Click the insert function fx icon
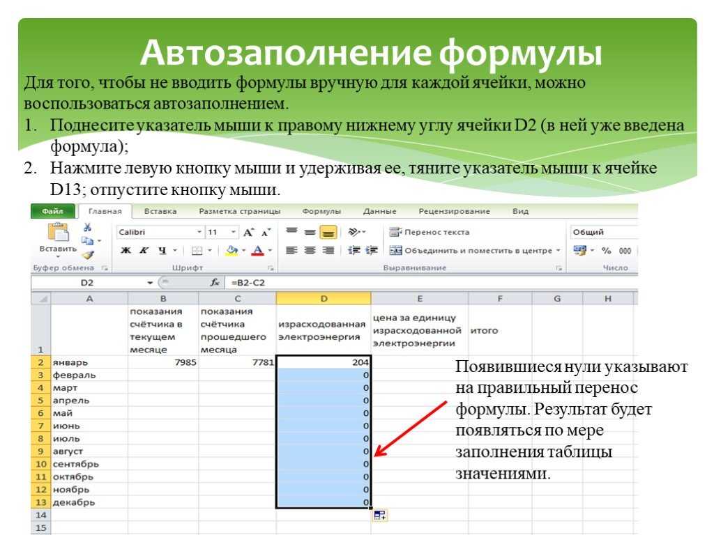 215,283
